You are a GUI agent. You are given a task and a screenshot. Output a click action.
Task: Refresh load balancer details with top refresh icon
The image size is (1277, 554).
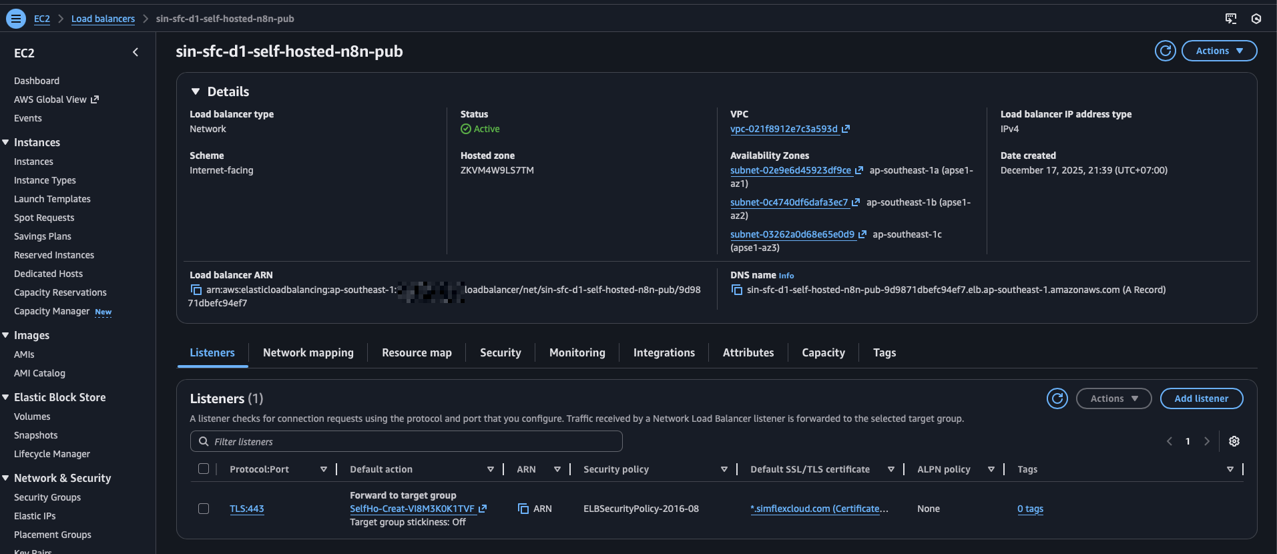1166,51
